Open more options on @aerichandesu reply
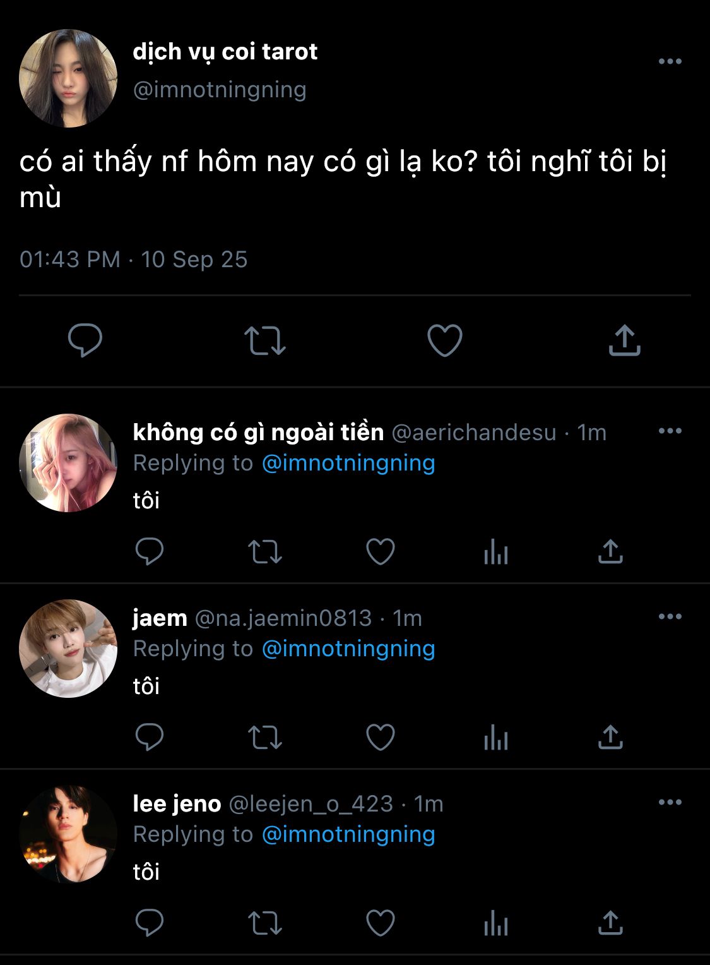Screen dimensions: 710x965 click(670, 431)
